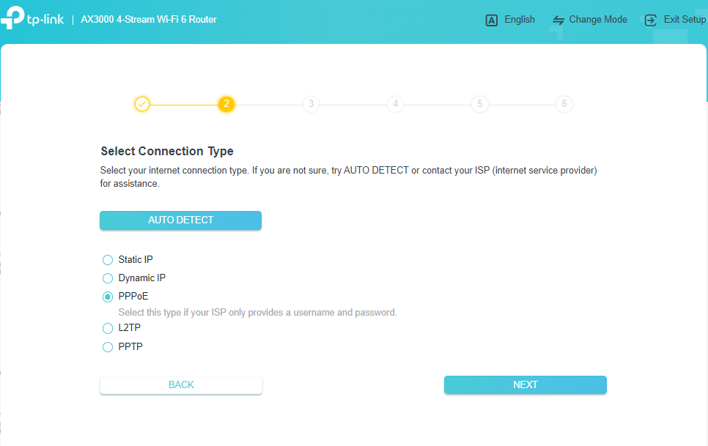Click the step 3 indicator circle
This screenshot has width=708, height=446.
311,104
